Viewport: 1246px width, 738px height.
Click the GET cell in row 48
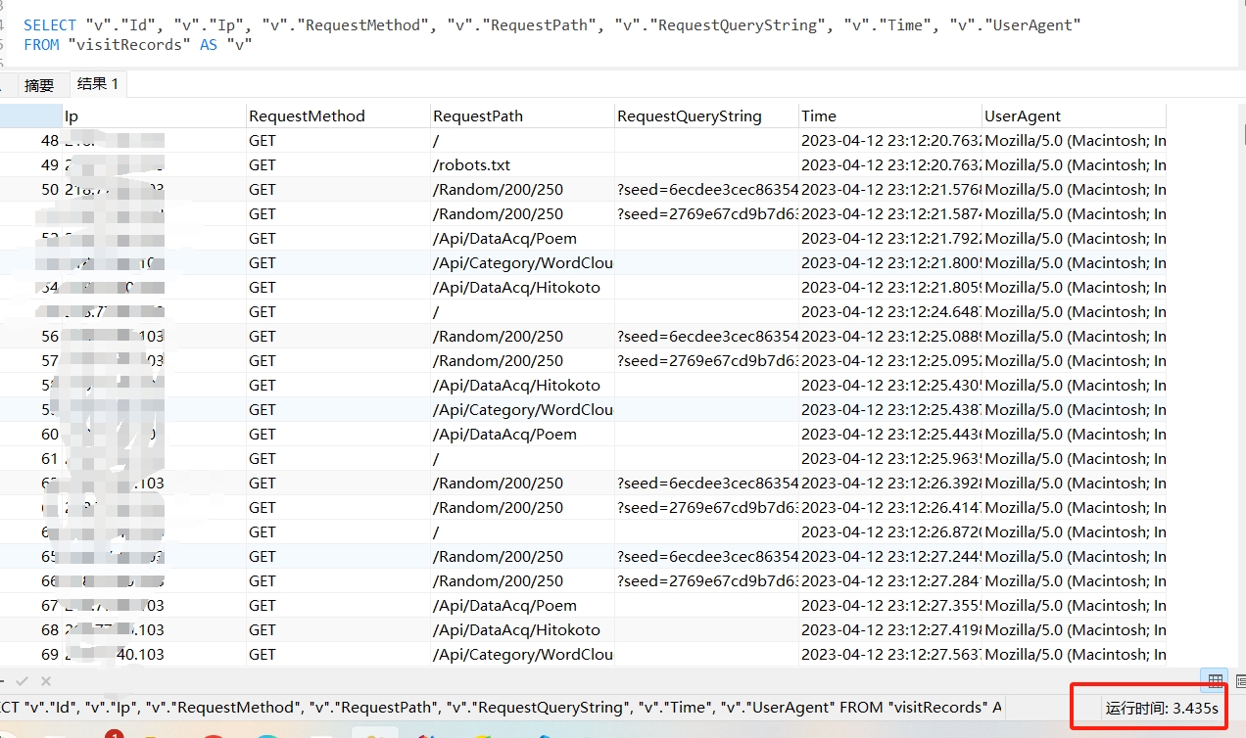pyautogui.click(x=338, y=140)
